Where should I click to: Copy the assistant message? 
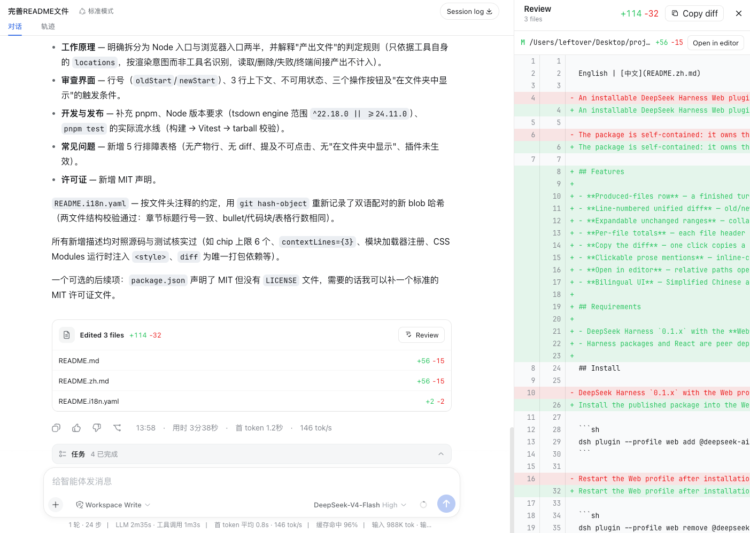56,428
